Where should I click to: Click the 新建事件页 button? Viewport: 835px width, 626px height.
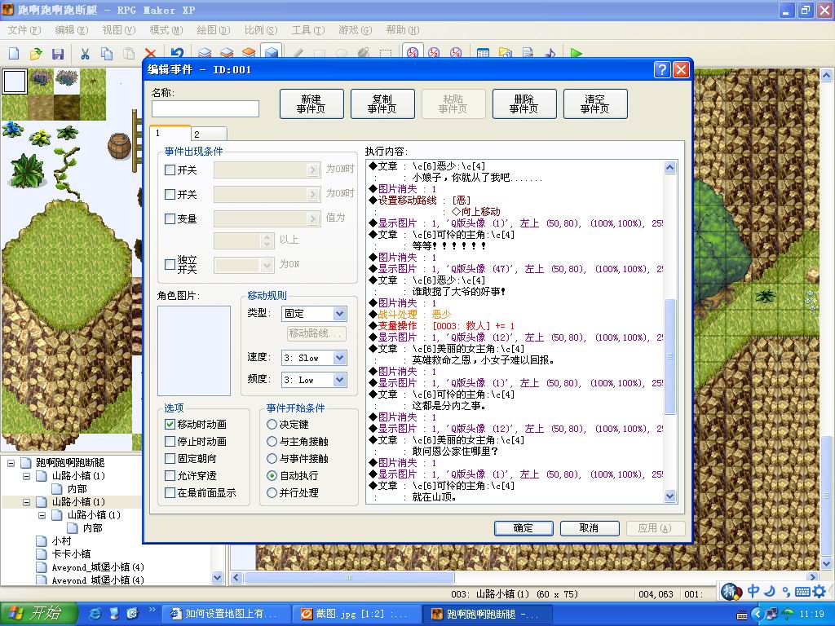(311, 104)
